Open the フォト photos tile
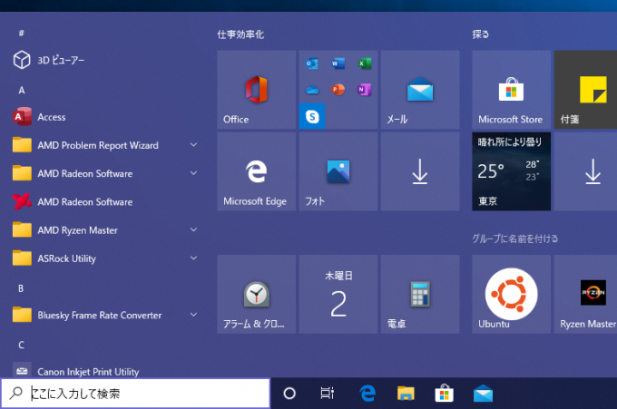Image resolution: width=617 pixels, height=409 pixels. point(338,171)
